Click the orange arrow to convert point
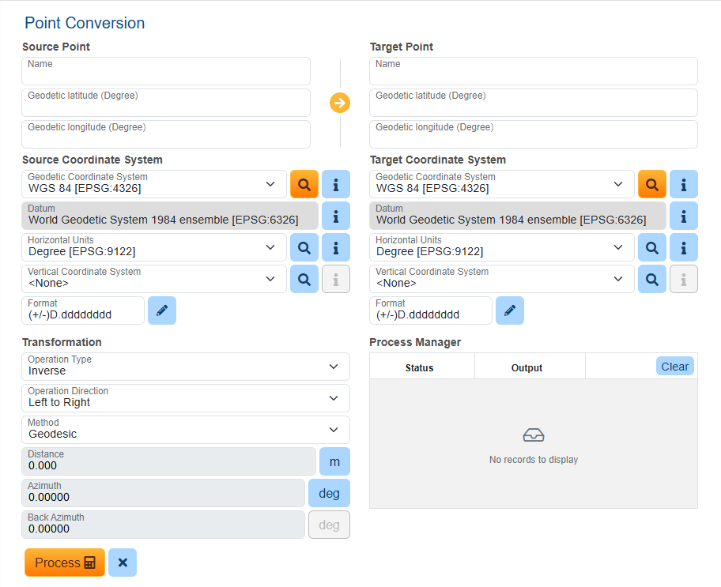Image resolution: width=721 pixels, height=587 pixels. pos(340,103)
